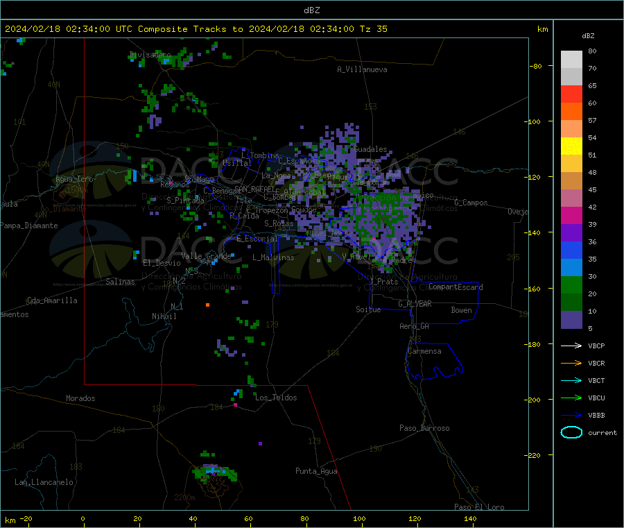624x528 pixels.
Task: Select the magenta 39-42 dBZ swatch
Action: pos(571,215)
